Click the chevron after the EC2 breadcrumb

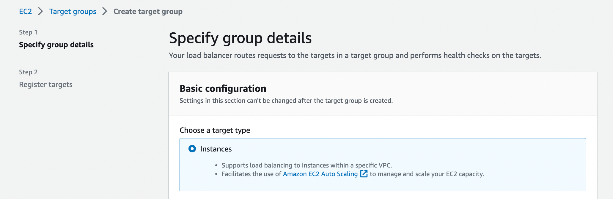[x=41, y=12]
